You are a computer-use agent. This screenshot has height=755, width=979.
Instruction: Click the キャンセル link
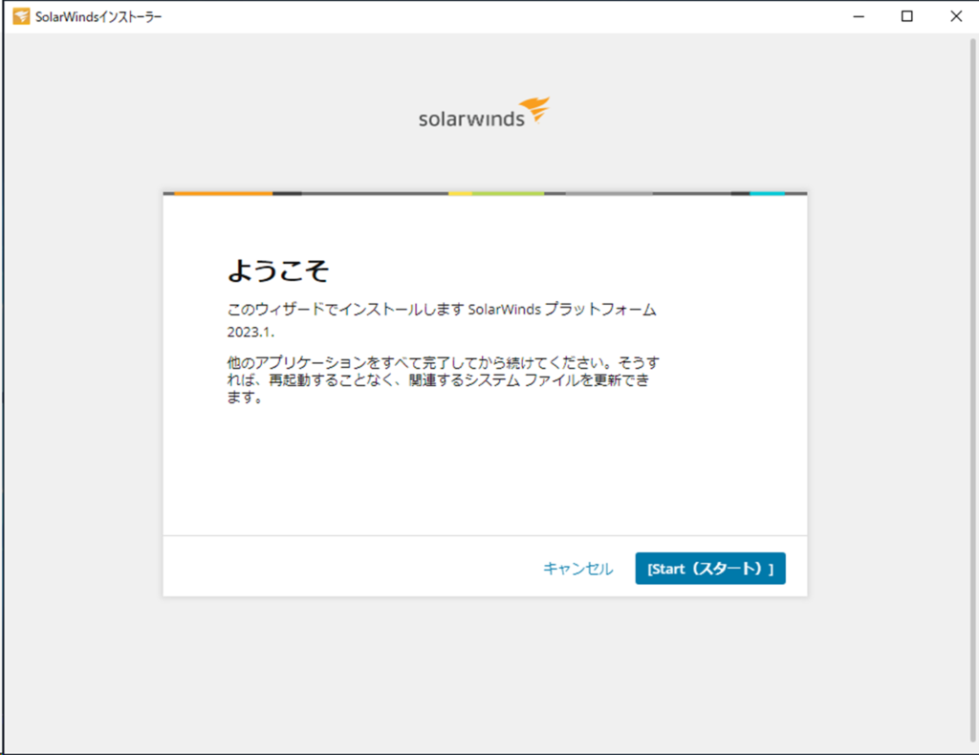point(578,569)
